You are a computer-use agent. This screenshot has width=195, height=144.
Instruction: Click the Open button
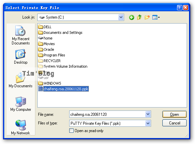[174, 114]
